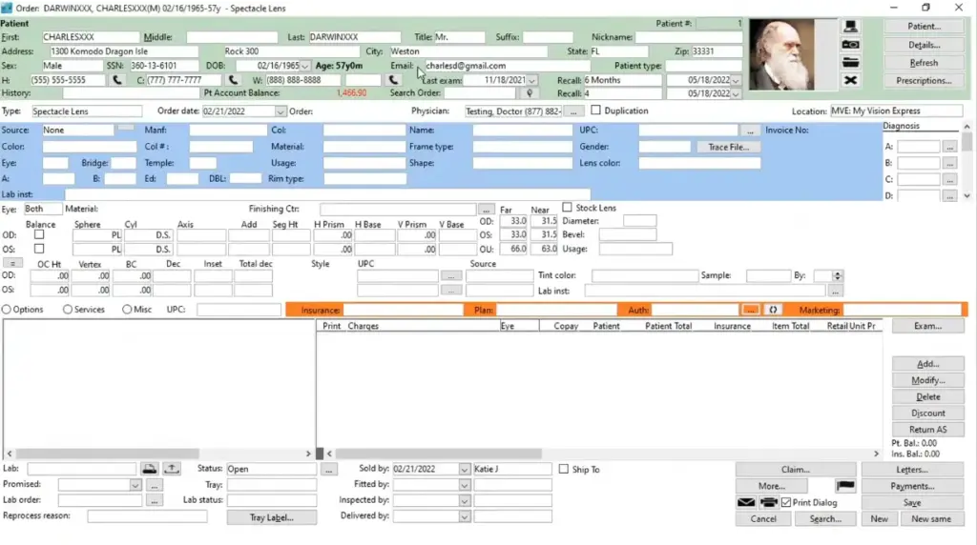Open the Physician ellipsis lookup button

(x=573, y=111)
